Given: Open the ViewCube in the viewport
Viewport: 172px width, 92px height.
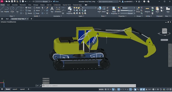Looking at the screenshot, I should pos(165,31).
